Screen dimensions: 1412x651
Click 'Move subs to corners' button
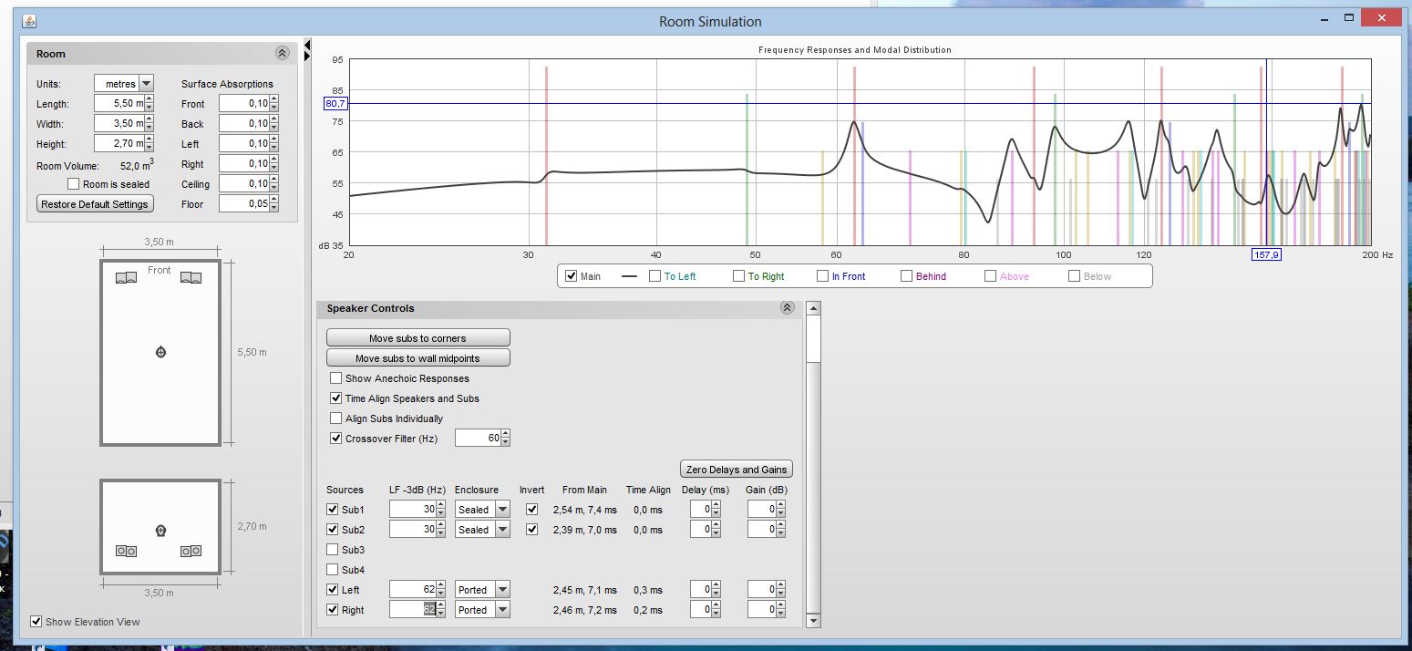point(417,338)
